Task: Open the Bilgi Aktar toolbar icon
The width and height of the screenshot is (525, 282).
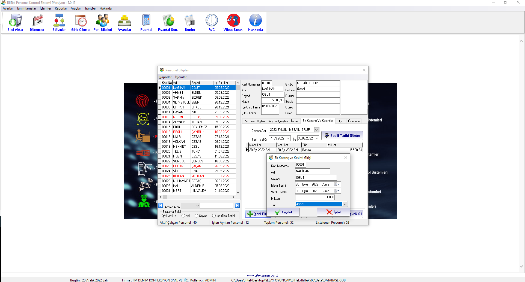Action: tap(15, 23)
